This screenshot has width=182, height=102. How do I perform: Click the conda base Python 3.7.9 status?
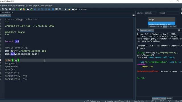tap(118, 101)
